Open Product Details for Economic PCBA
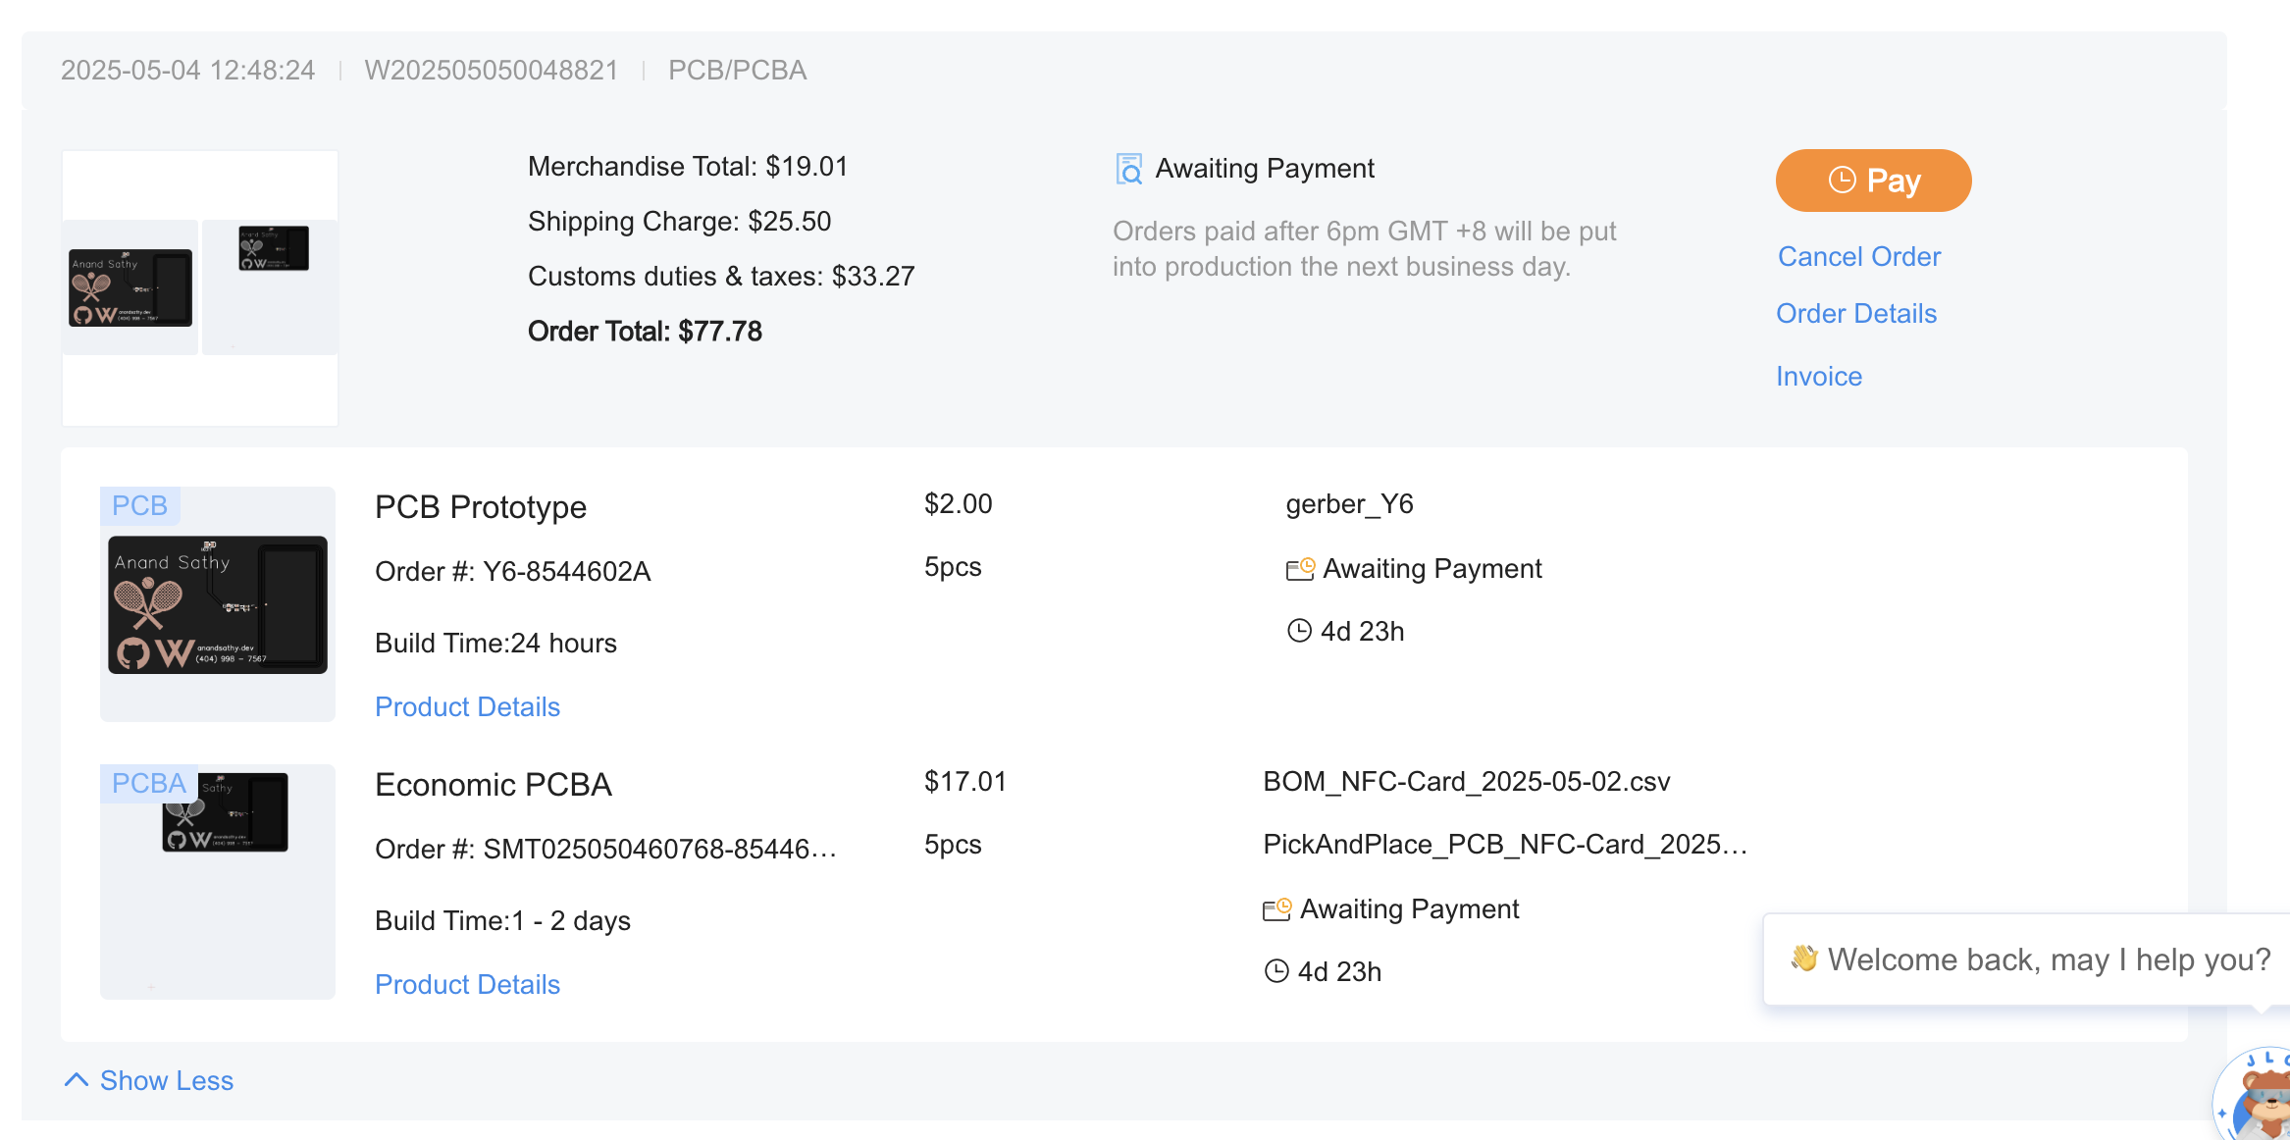Image resolution: width=2290 pixels, height=1140 pixels. pos(467,985)
